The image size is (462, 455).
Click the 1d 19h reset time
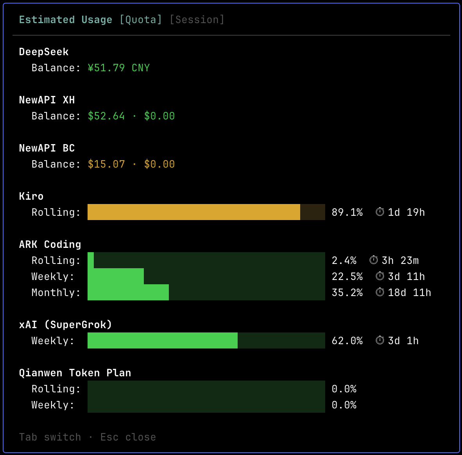[x=406, y=212]
